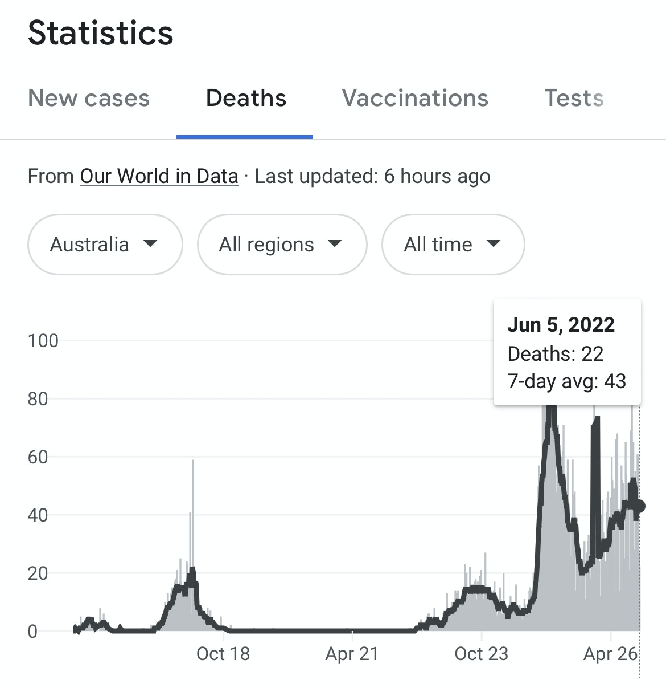
Task: Expand the All regions dropdown
Action: pos(282,245)
